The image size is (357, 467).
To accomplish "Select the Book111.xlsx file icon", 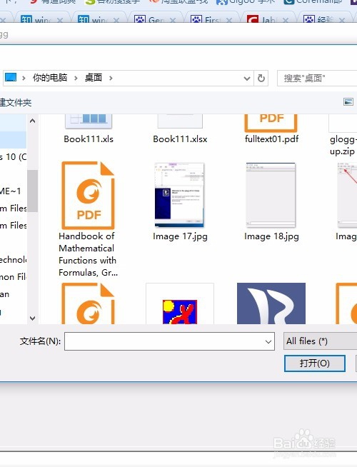I will [180, 121].
